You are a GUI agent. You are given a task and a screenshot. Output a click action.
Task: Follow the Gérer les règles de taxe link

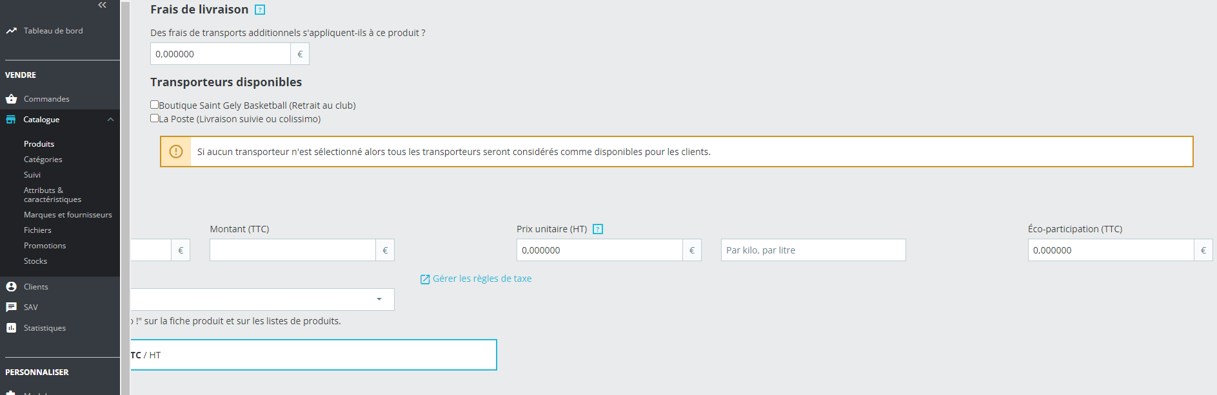(x=482, y=279)
